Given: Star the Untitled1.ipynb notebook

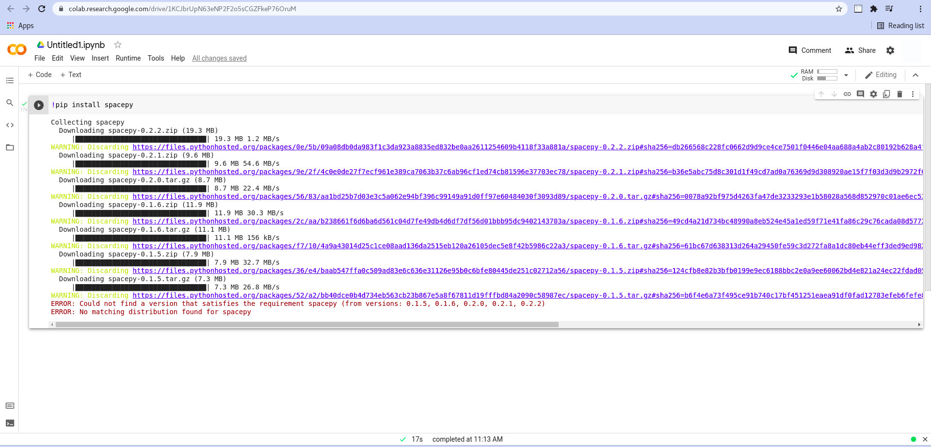Looking at the screenshot, I should coord(118,45).
